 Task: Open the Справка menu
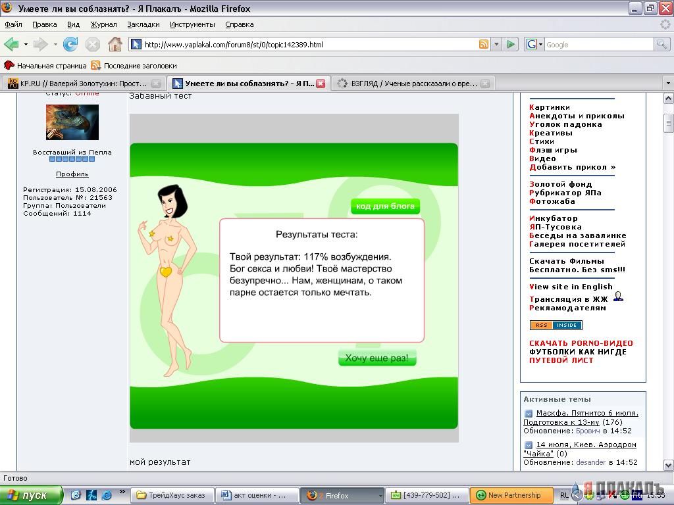(240, 24)
